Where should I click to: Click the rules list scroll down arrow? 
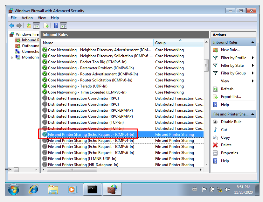pyautogui.click(x=206, y=164)
